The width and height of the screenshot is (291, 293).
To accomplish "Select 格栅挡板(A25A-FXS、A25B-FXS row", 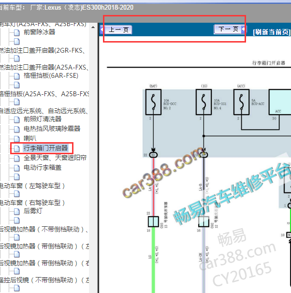I will tap(44, 94).
